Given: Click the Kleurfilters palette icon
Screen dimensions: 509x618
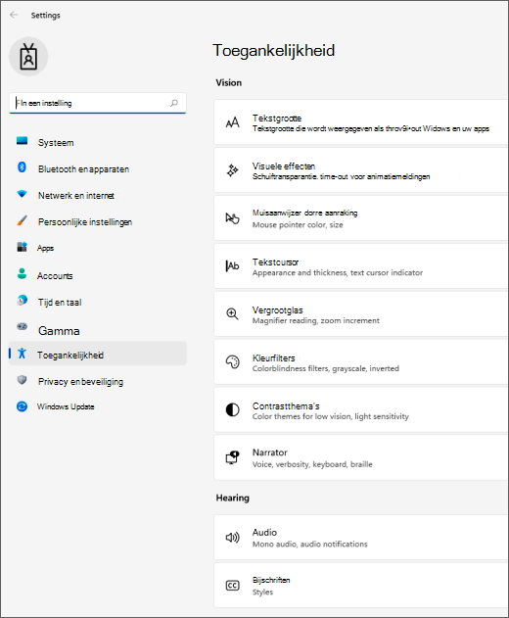Looking at the screenshot, I should tap(232, 361).
